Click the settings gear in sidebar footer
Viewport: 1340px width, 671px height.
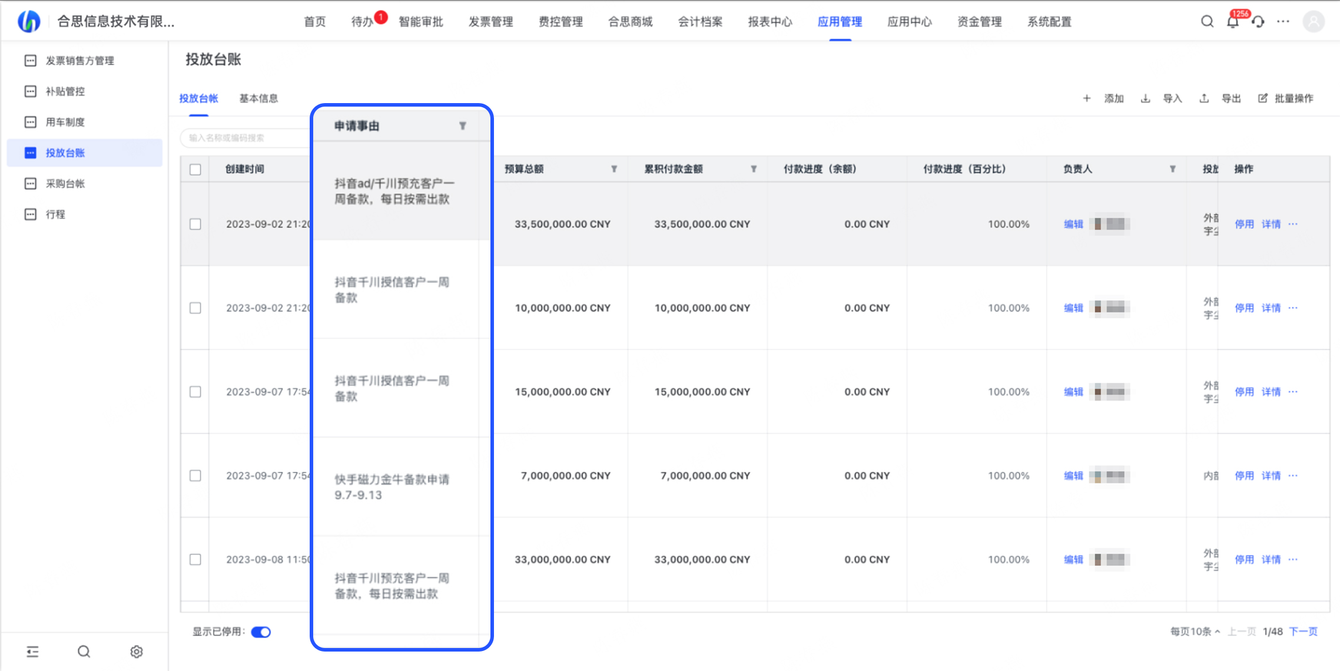point(137,652)
